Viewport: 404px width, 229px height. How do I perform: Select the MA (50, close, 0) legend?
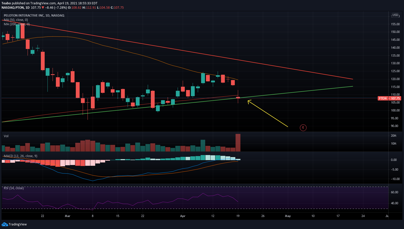[16, 20]
